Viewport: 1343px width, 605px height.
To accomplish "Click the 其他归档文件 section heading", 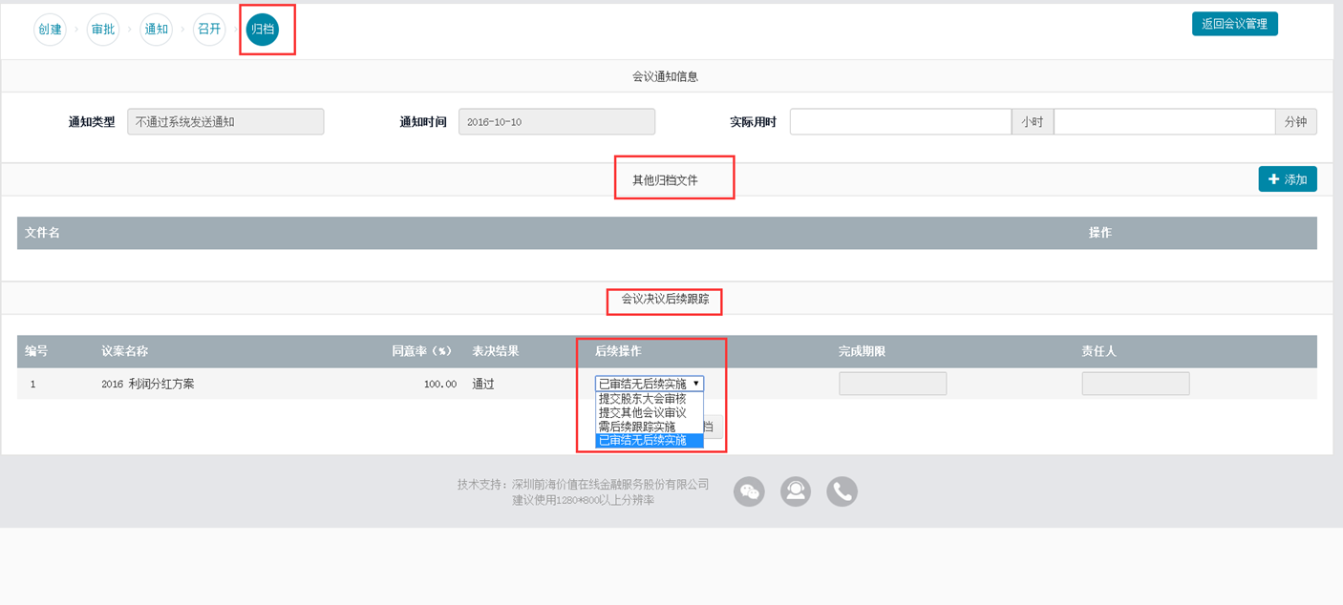I will [666, 179].
